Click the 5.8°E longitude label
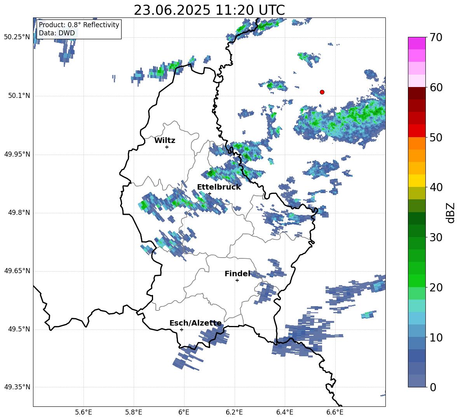Viewport: 460px width, 420px height. coord(134,412)
